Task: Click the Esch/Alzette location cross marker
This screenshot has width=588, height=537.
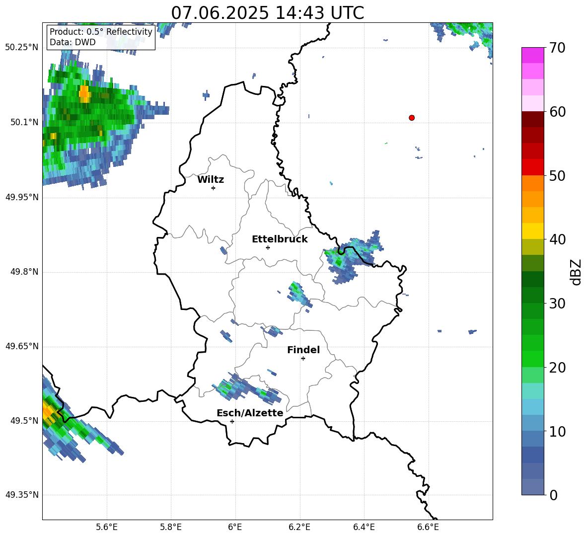Action: point(232,421)
